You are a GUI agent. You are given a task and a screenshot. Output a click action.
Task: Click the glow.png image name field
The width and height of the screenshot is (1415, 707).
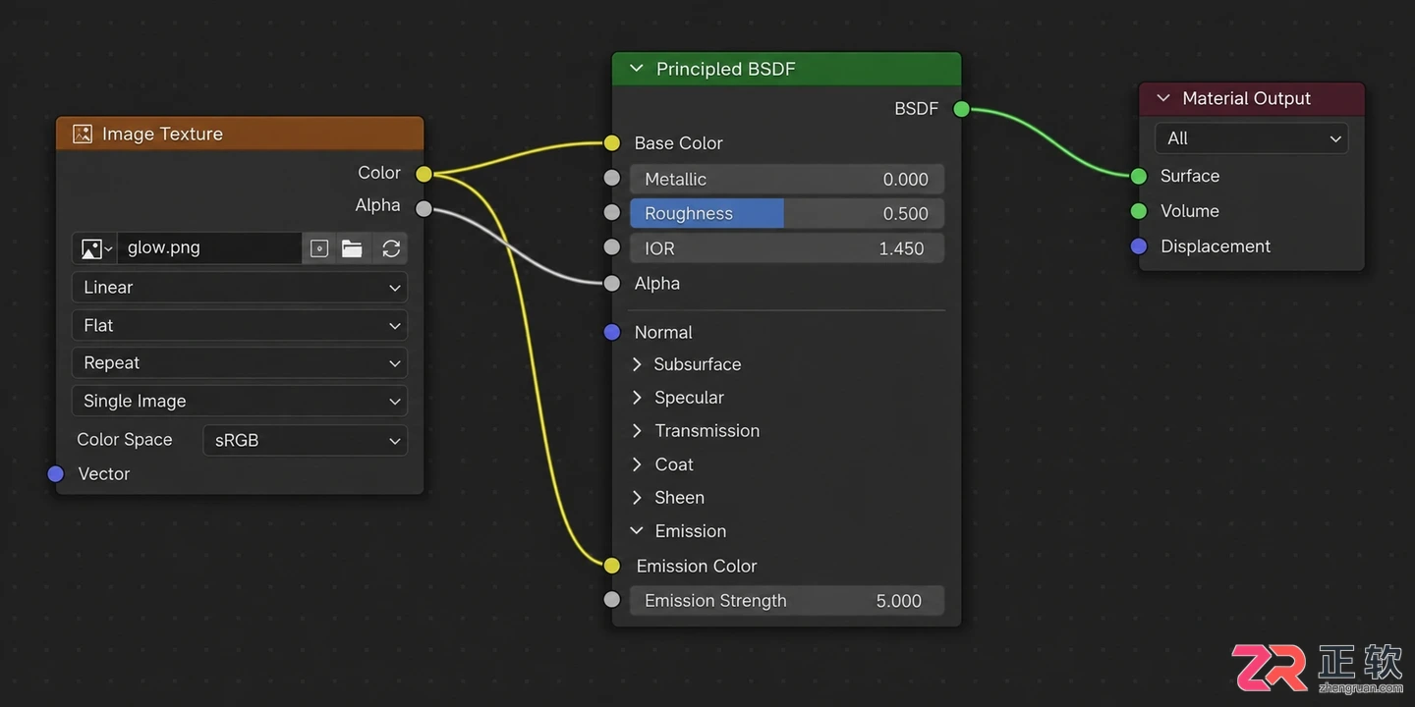pos(209,248)
